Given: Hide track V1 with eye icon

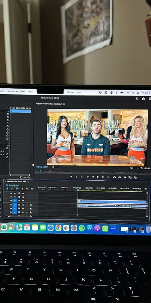Looking at the screenshot, I should click(23, 201).
